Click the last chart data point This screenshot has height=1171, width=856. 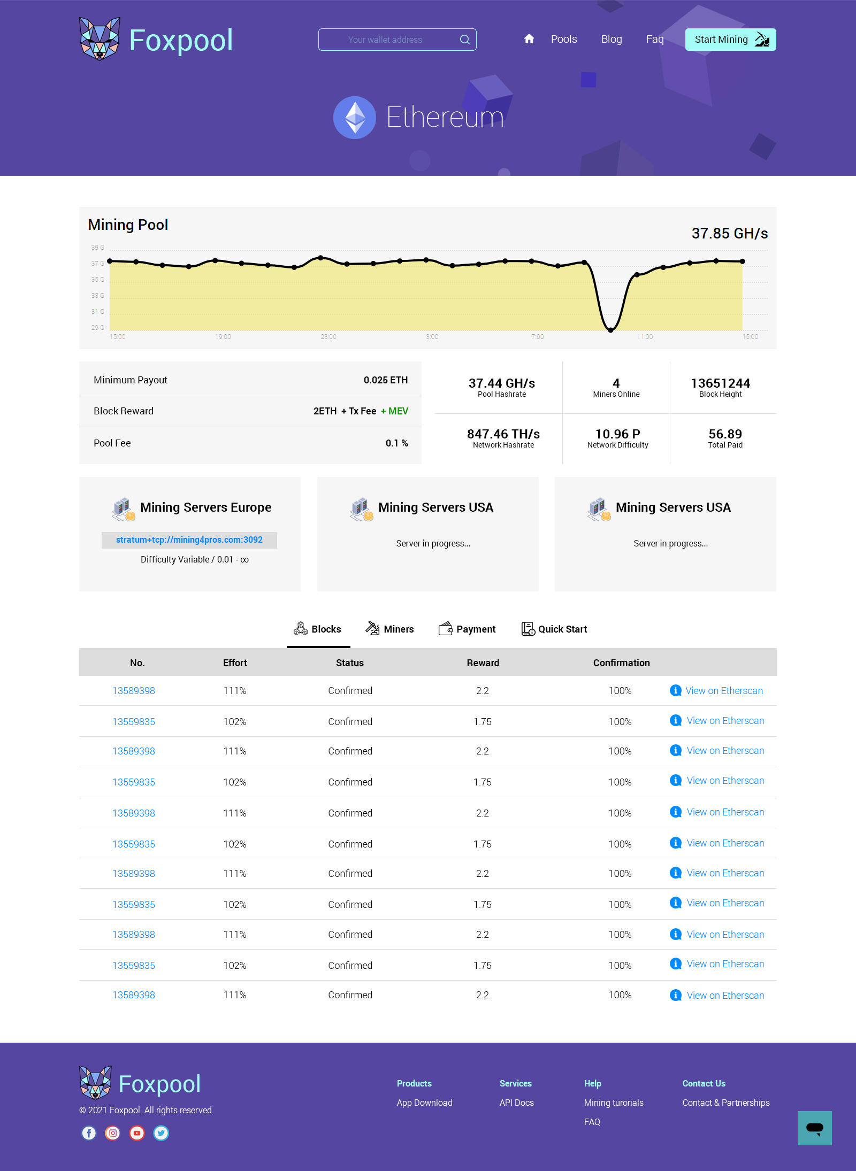coord(742,261)
